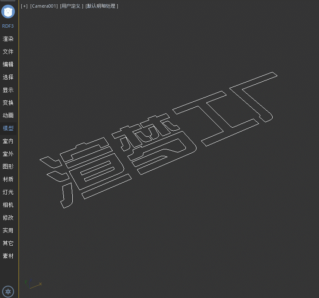Open the 渲染 menu

point(8,39)
